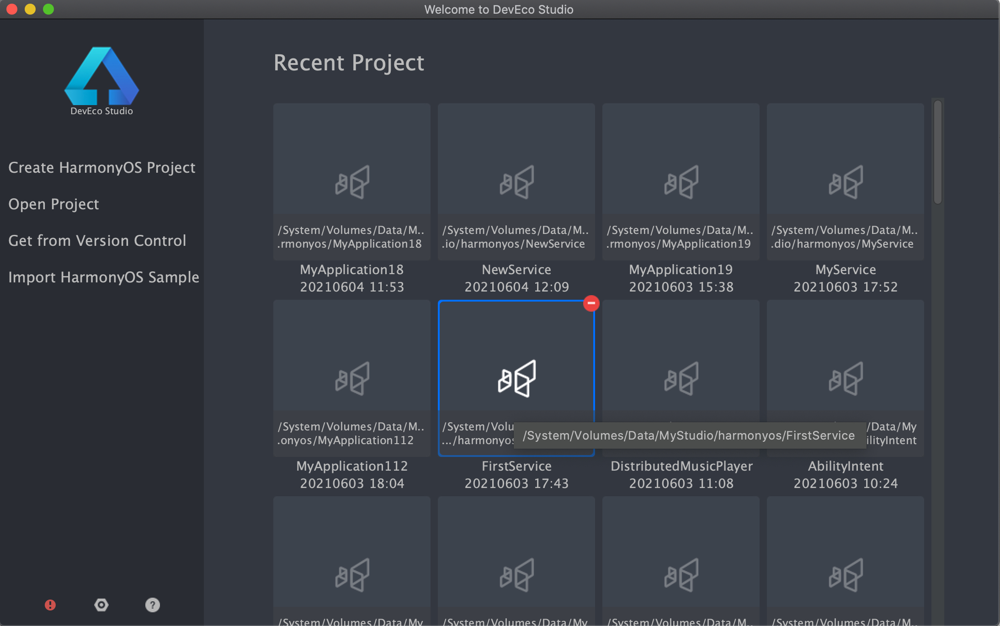Image resolution: width=1000 pixels, height=626 pixels.
Task: Click the Recent Project heading
Action: [x=349, y=63]
